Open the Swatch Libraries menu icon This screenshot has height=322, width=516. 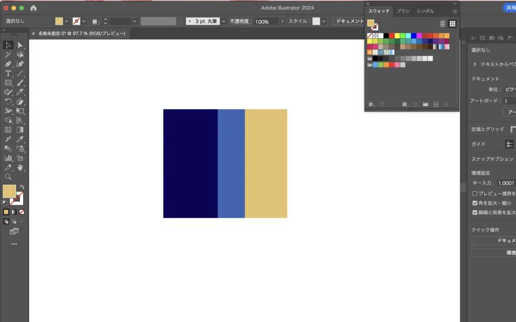(372, 104)
